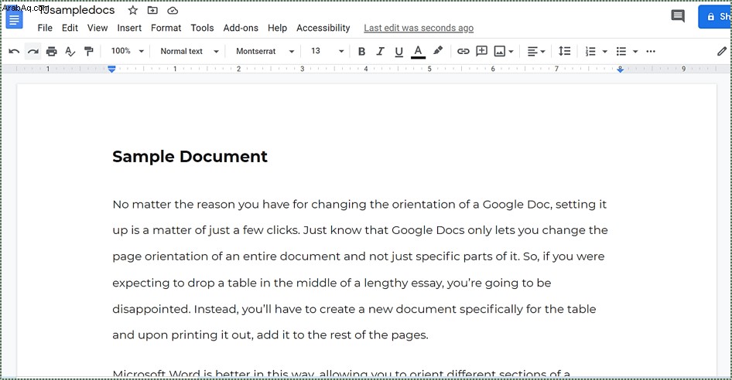Toggle underline formatting
Viewport: 732px width, 380px height.
tap(398, 52)
